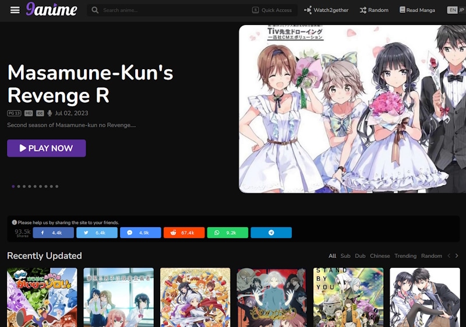Viewport: 466px width, 327px height.
Task: Share on WhatsApp, 9.2k button
Action: (228, 233)
